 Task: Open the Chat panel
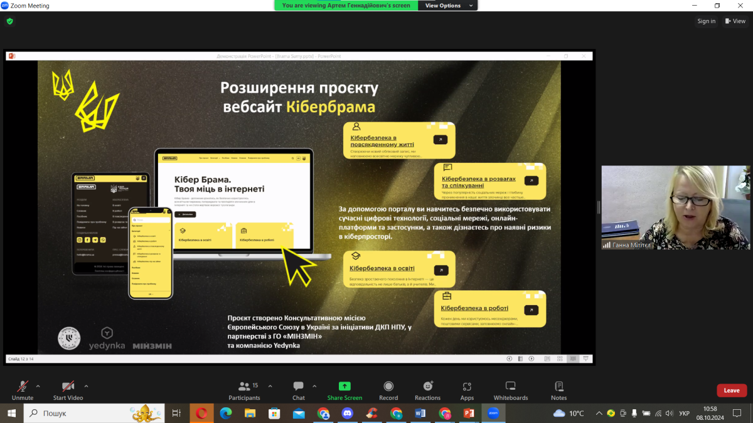(298, 390)
